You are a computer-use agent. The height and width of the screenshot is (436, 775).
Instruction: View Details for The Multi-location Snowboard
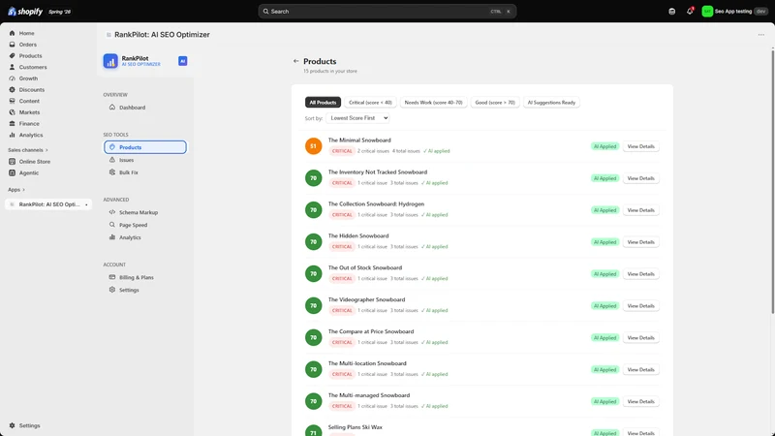tap(640, 370)
